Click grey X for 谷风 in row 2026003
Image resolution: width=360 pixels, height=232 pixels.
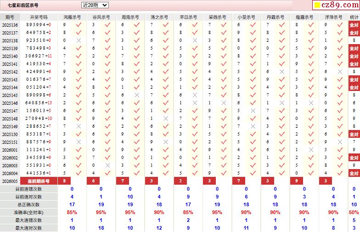pos(108,165)
